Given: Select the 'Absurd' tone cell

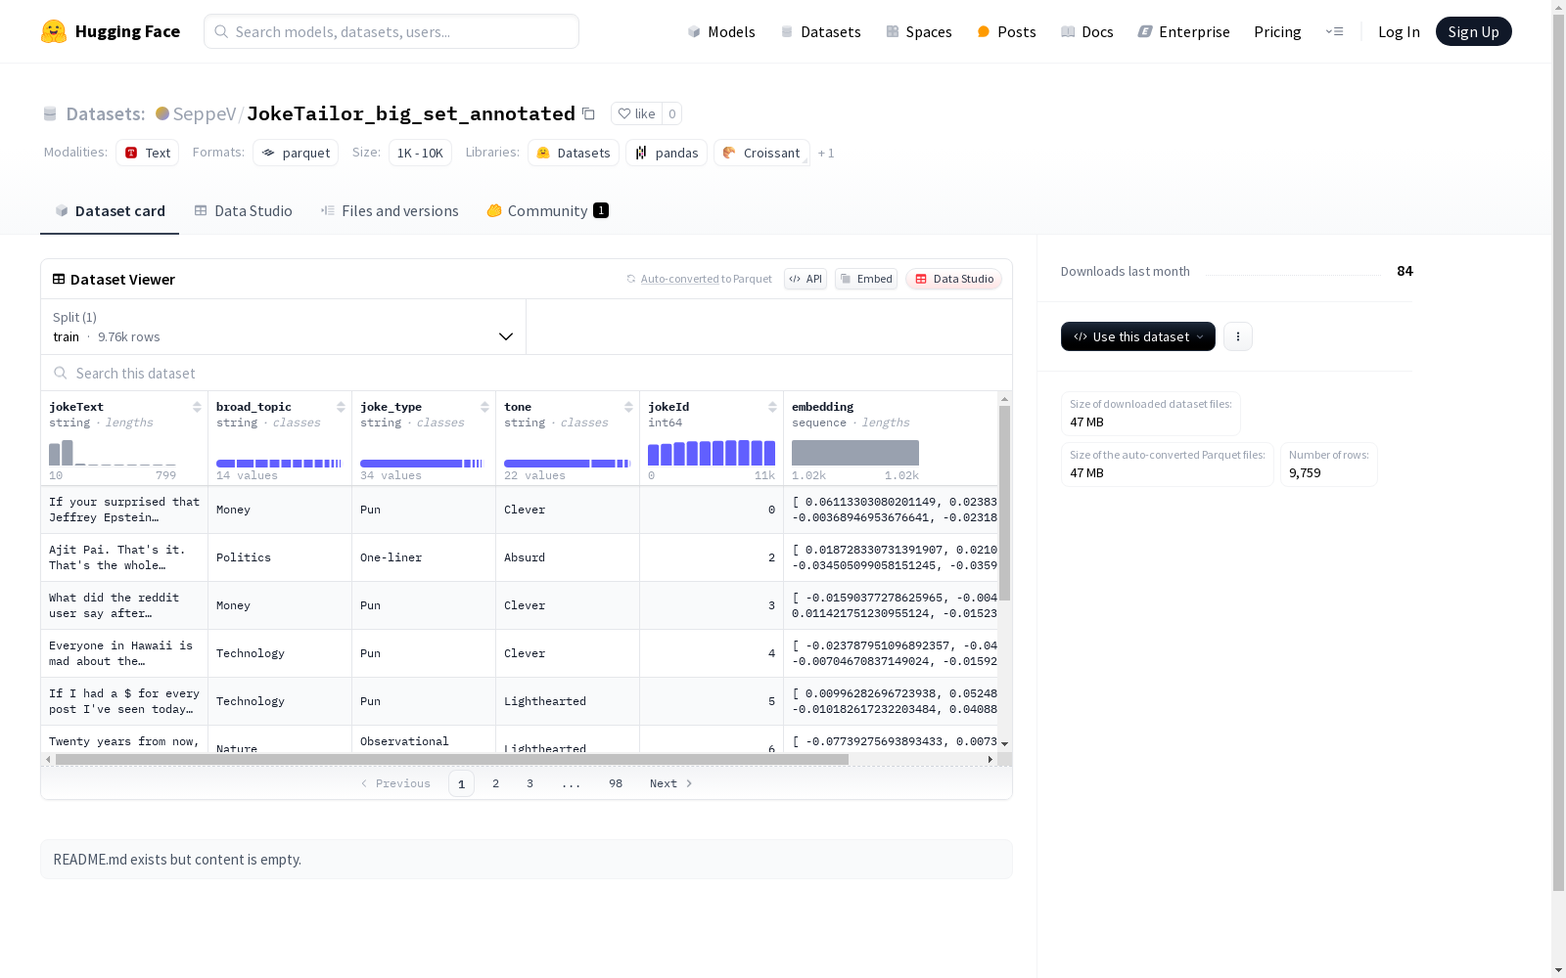Looking at the screenshot, I should click(x=568, y=557).
